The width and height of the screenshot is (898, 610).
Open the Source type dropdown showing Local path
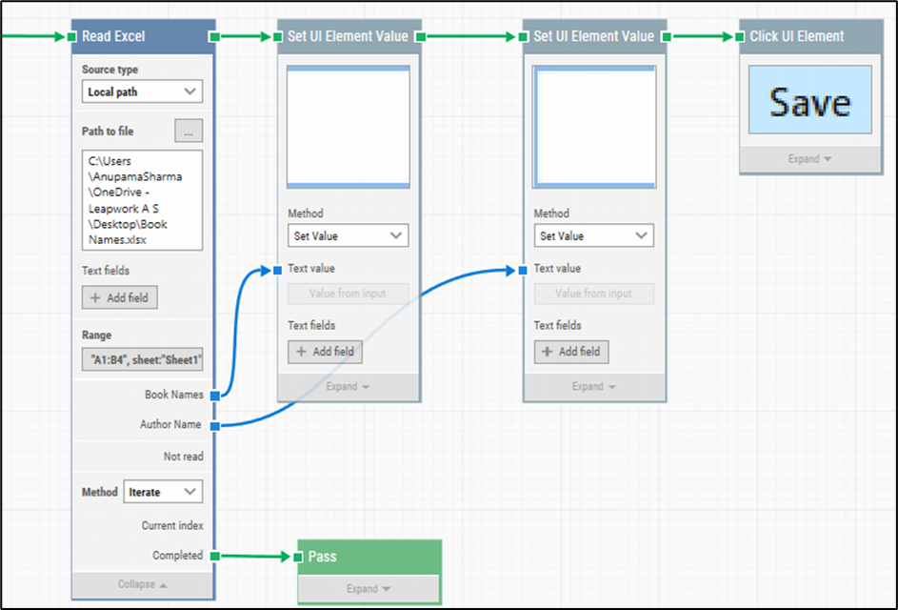tap(142, 91)
